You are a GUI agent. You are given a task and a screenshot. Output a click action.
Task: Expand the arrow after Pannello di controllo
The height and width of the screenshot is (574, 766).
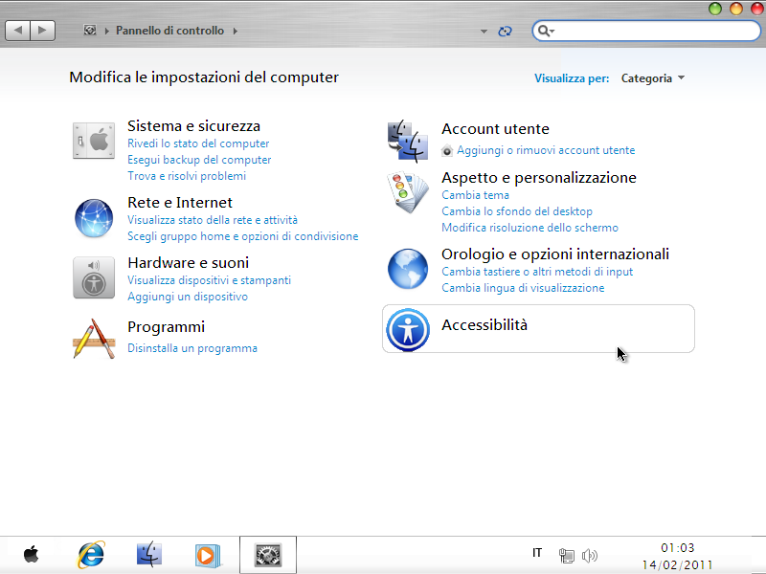[x=235, y=31]
